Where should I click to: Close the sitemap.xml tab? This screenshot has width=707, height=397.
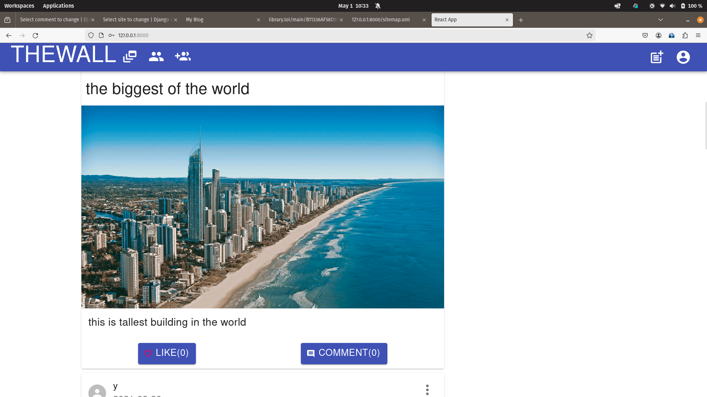click(424, 20)
